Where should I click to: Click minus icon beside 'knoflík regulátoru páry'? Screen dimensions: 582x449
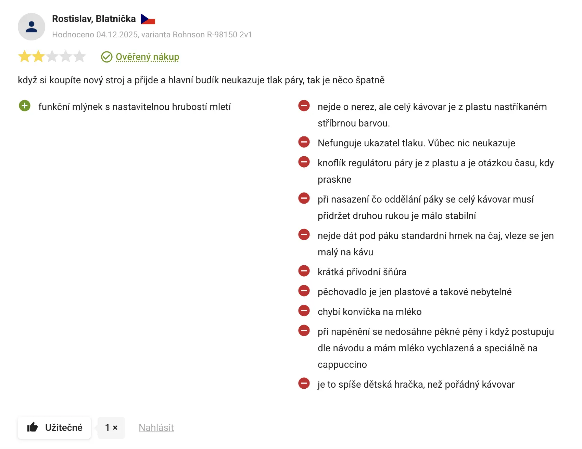click(304, 162)
